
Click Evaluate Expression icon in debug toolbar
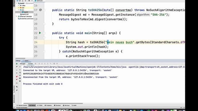[x=54, y=64]
